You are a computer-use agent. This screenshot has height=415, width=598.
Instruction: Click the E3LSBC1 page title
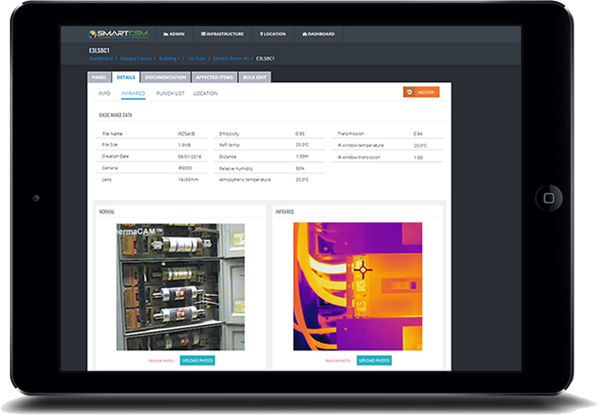pyautogui.click(x=99, y=51)
